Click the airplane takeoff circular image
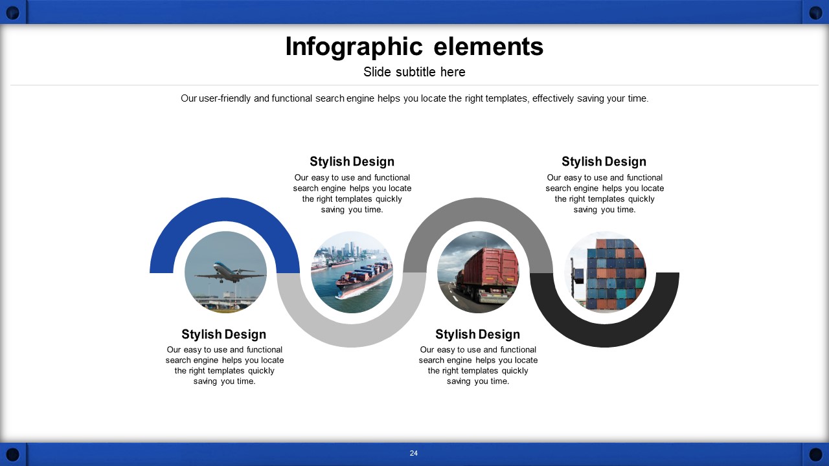 coord(225,272)
